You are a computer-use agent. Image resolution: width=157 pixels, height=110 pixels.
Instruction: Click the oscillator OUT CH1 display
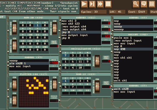[106, 61]
